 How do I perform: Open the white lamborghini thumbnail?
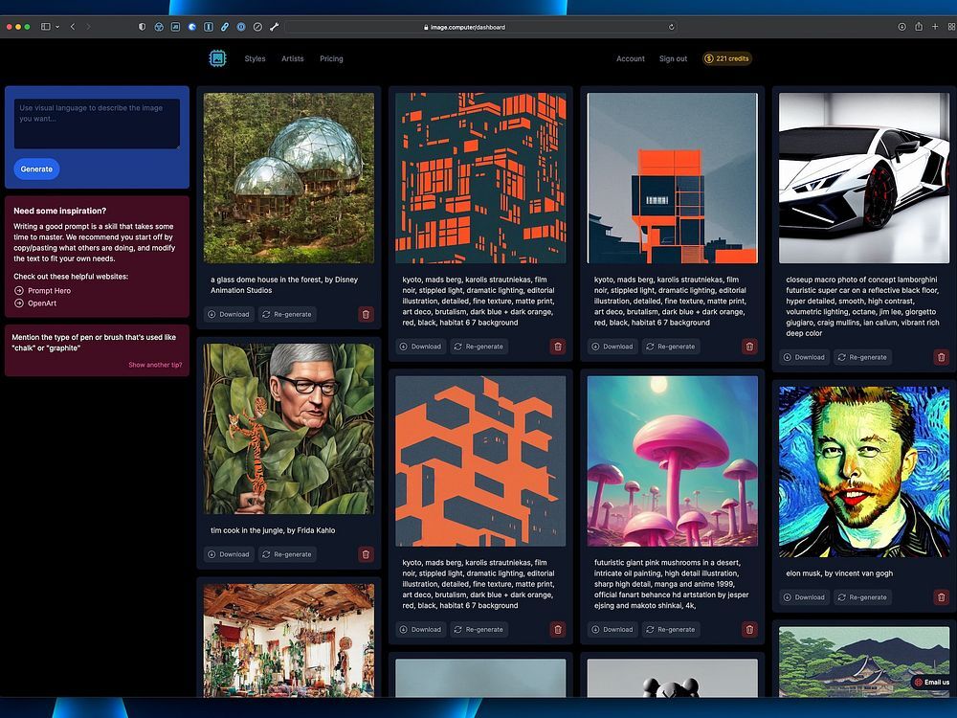(864, 178)
